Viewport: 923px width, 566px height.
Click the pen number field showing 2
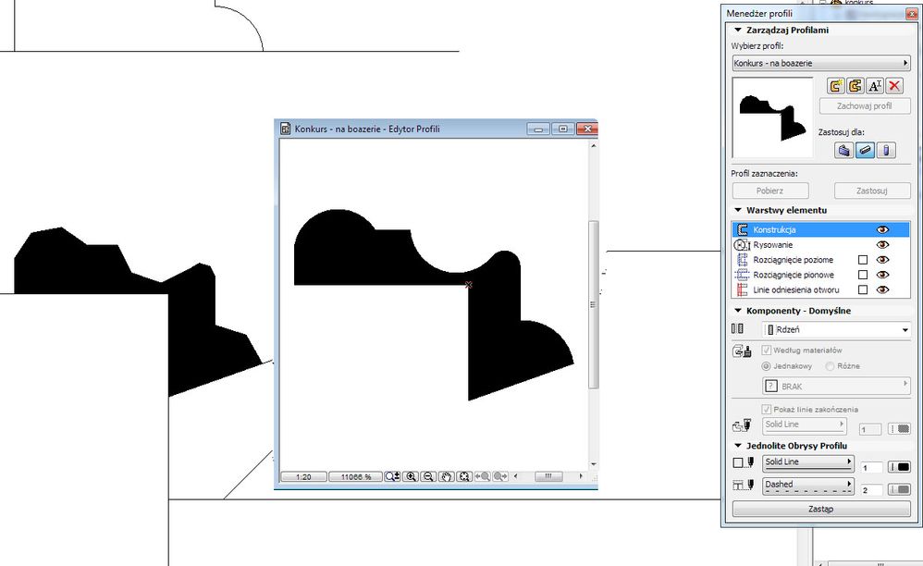pos(871,489)
